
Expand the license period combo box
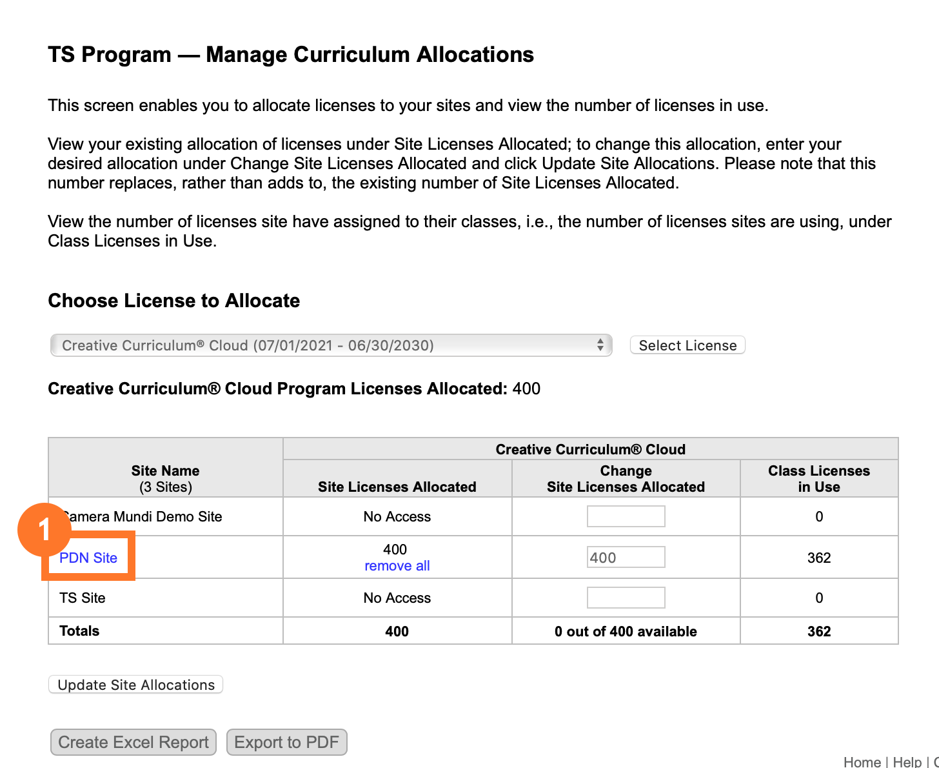[x=330, y=345]
